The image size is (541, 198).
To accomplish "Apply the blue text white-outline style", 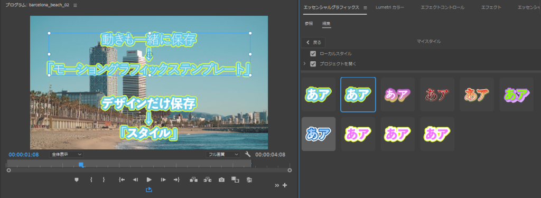I will pos(319,134).
